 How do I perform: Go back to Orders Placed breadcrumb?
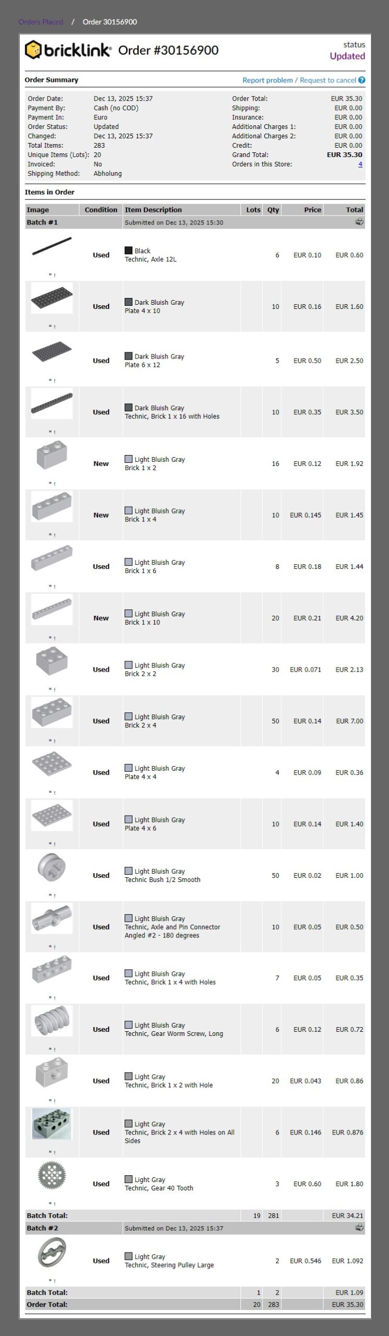click(41, 22)
